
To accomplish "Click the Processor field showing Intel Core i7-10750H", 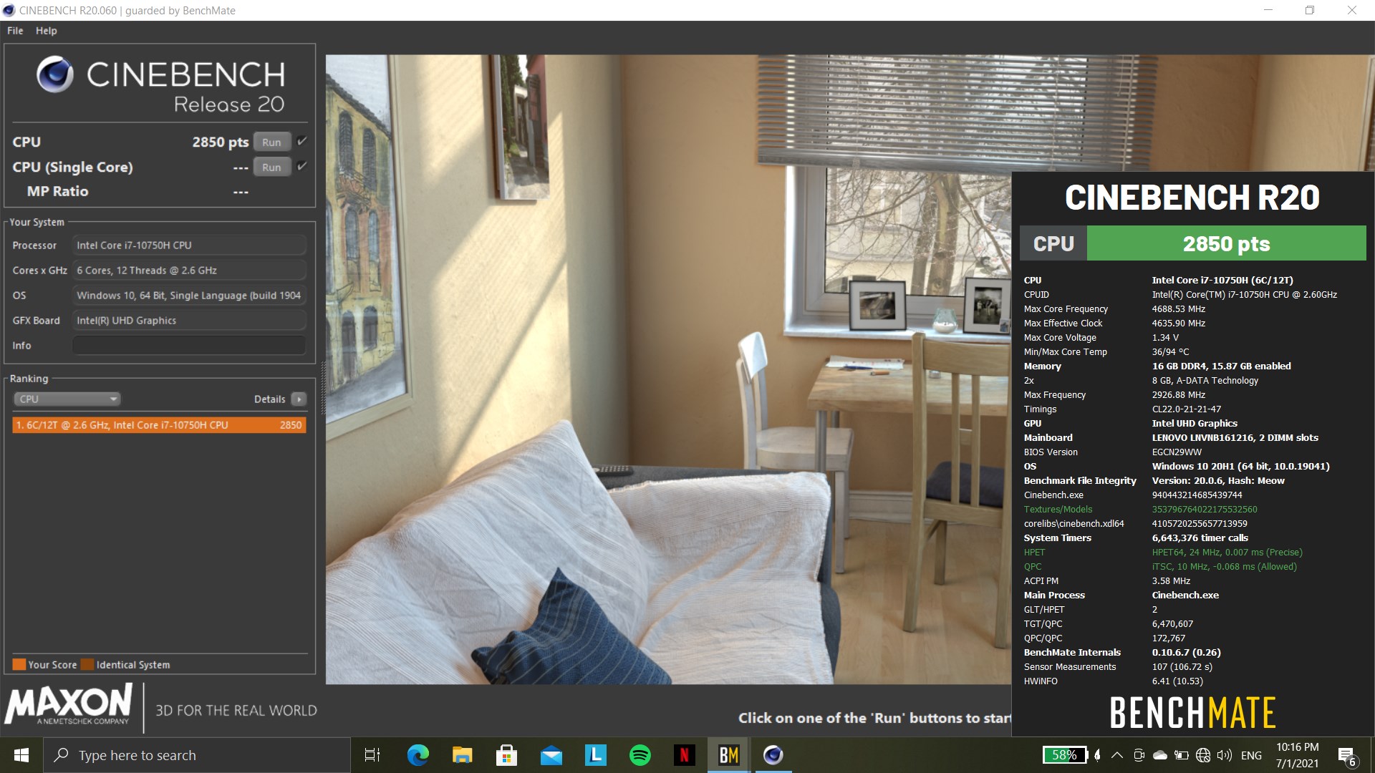I will (189, 245).
